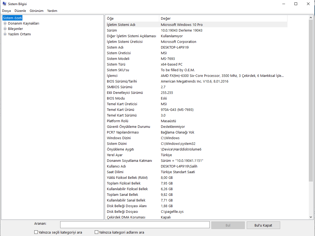The width and height of the screenshot is (315, 236).
Task: Select Donanım Kaynakları label in tree
Action: [x=23, y=23]
